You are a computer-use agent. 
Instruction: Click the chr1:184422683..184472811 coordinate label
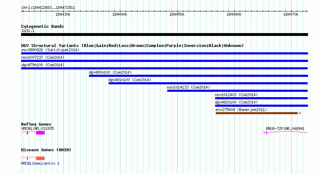(x=48, y=7)
